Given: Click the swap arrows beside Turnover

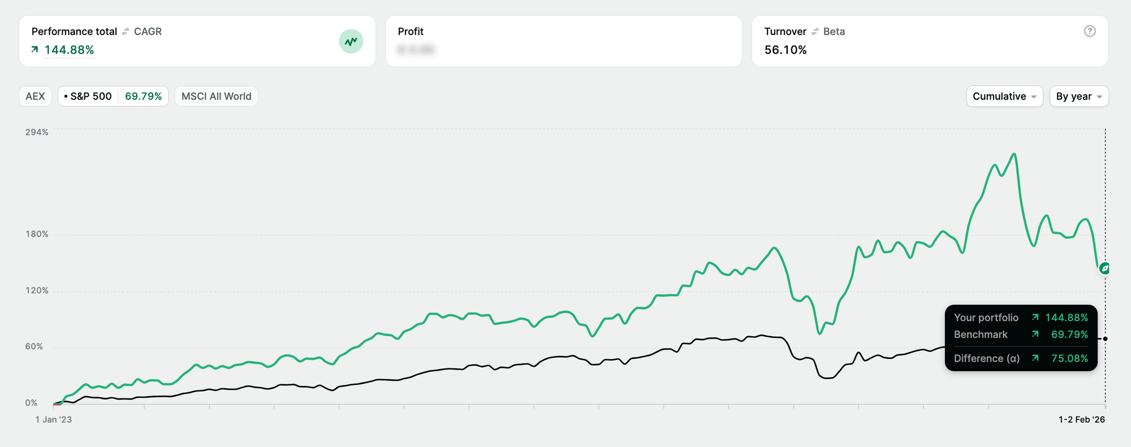Looking at the screenshot, I should (815, 32).
